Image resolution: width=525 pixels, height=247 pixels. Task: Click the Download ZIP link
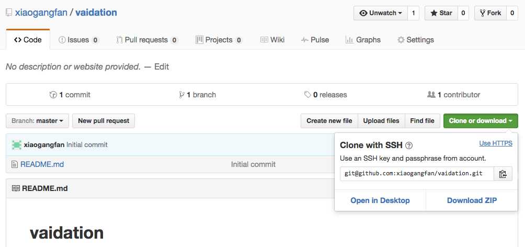point(472,200)
